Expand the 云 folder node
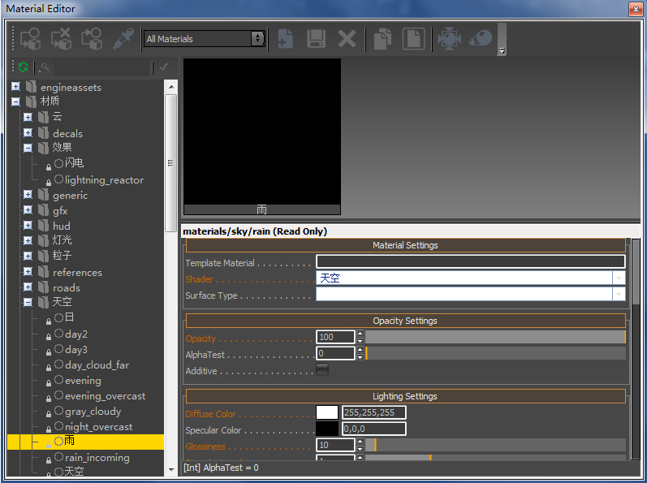The image size is (647, 483). [28, 117]
